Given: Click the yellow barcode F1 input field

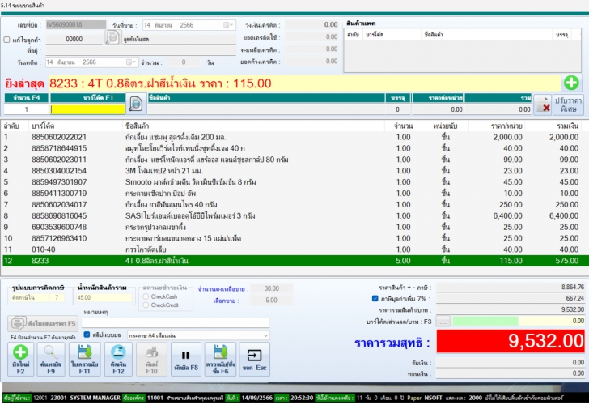Looking at the screenshot, I should click(88, 109).
